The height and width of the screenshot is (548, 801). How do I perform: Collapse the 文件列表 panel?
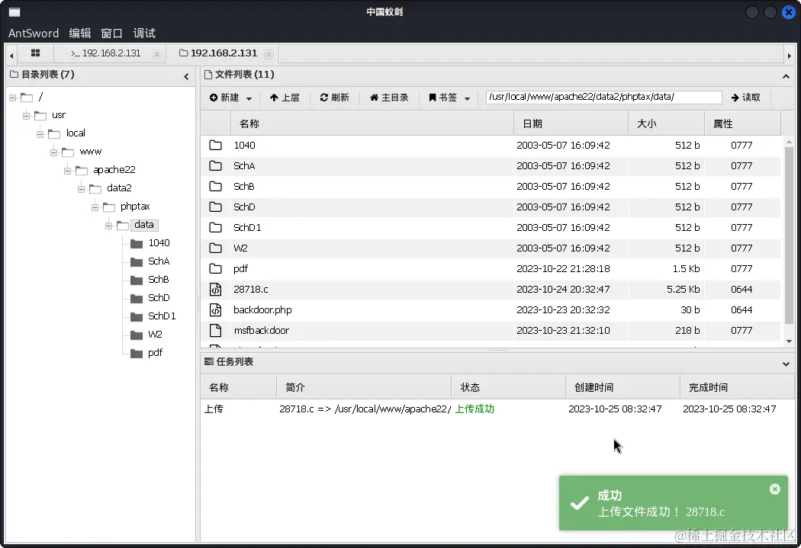coord(786,76)
